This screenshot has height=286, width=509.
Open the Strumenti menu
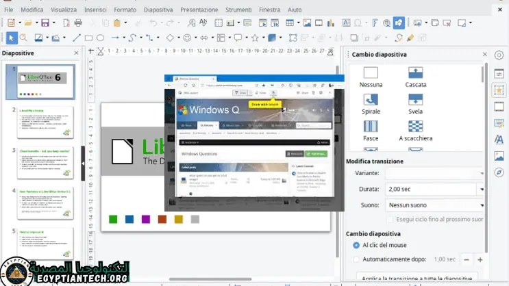pos(238,10)
